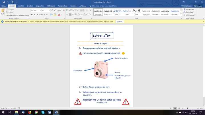
Task: Switch to the Révision tab
Action: point(73,6)
